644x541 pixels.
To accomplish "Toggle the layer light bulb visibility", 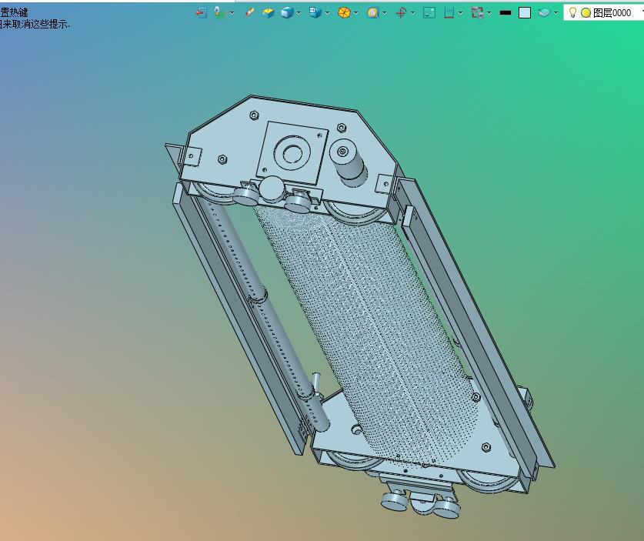I will coord(572,13).
